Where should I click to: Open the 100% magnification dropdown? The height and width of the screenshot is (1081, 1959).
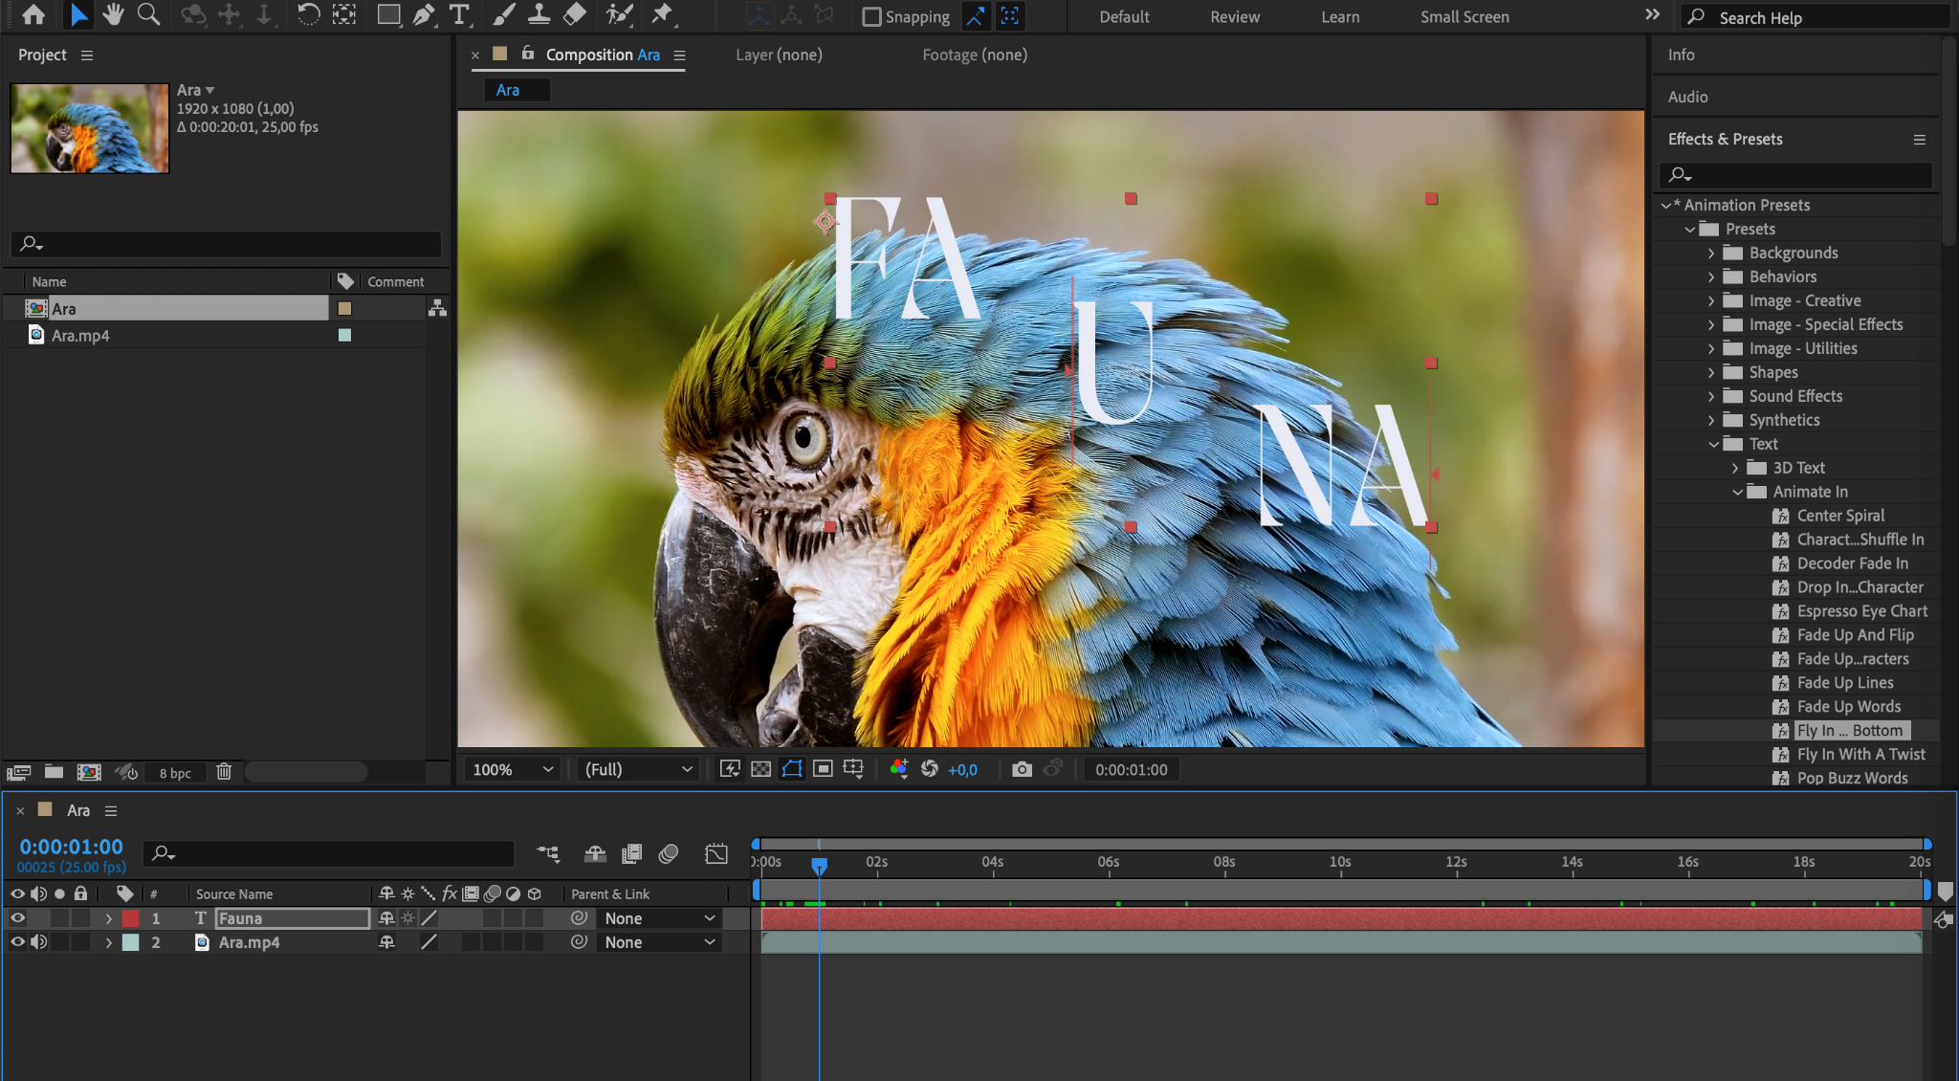(514, 769)
